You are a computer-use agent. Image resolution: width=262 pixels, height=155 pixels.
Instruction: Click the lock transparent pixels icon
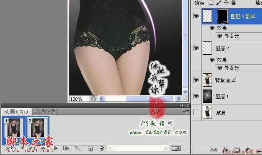(x=211, y=2)
